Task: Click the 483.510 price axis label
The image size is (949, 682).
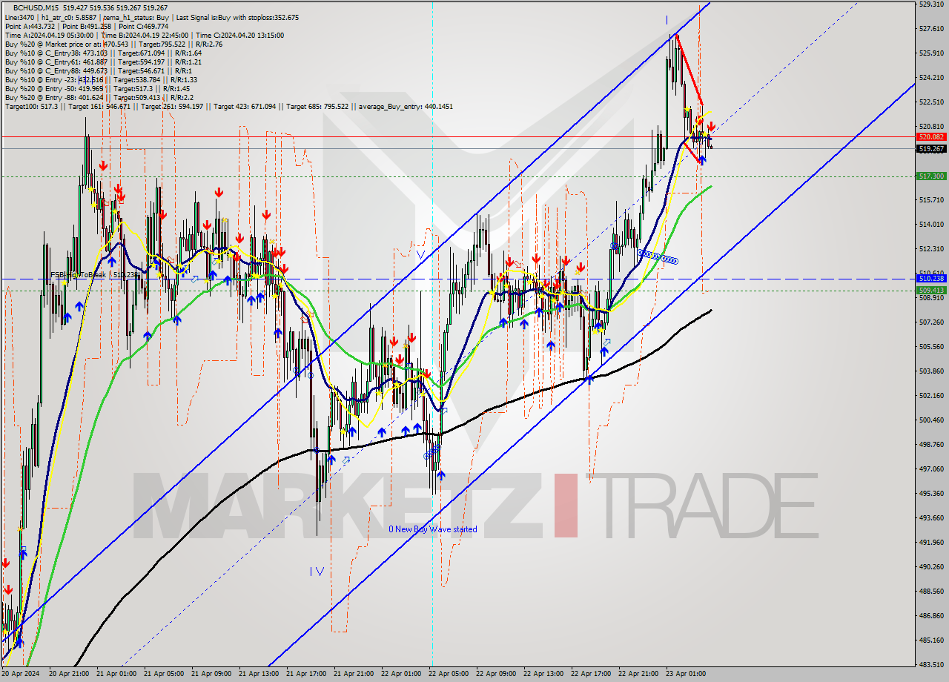Action: [931, 664]
